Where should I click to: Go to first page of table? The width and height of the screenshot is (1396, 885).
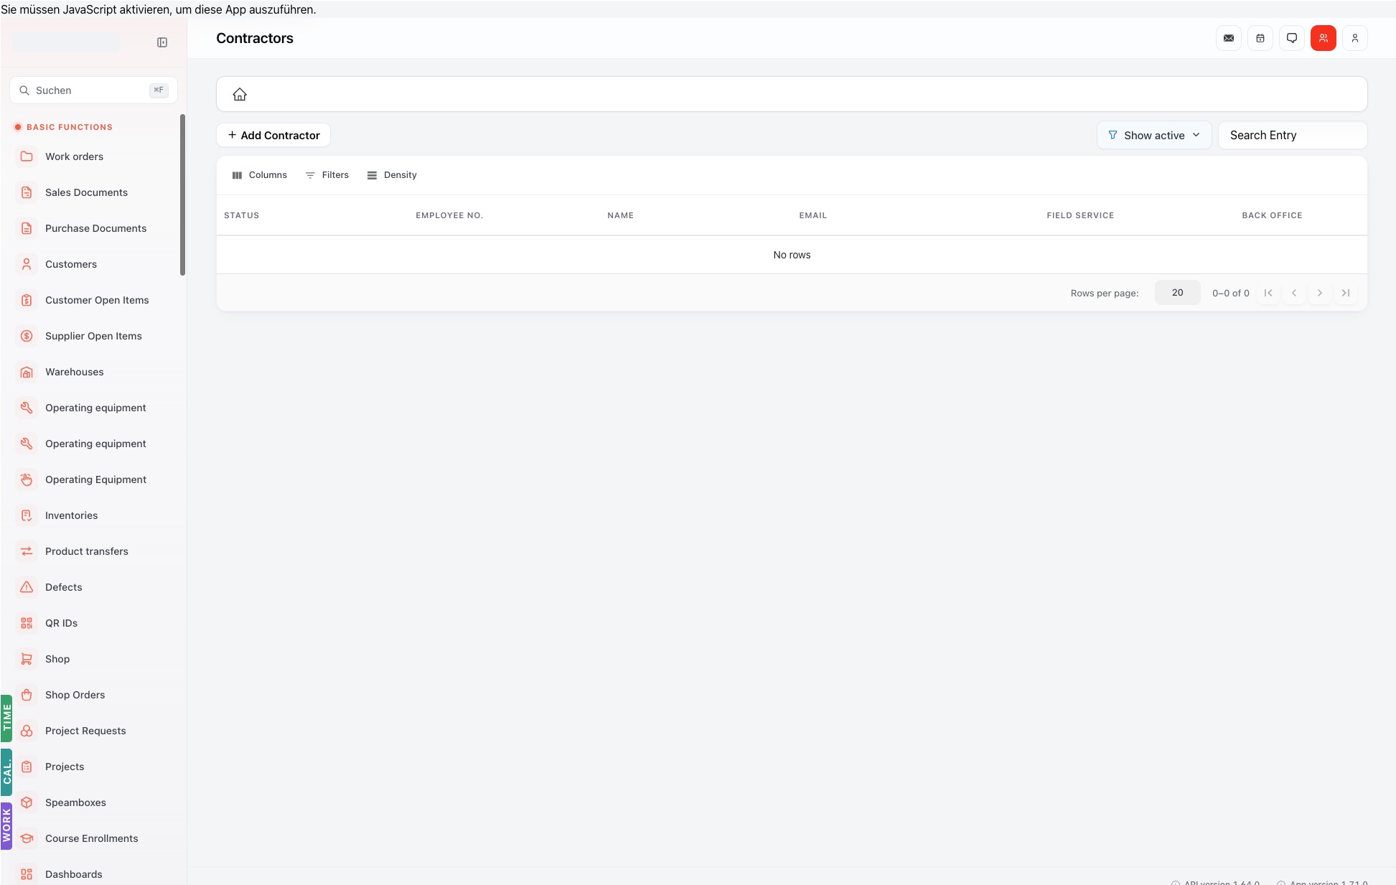1268,293
